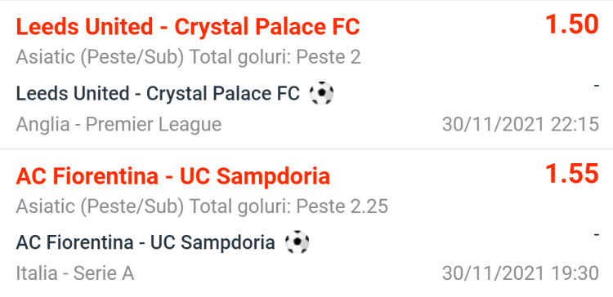
Task: Open the red Leeds United - Crystal Palace FC title
Action: (x=188, y=27)
